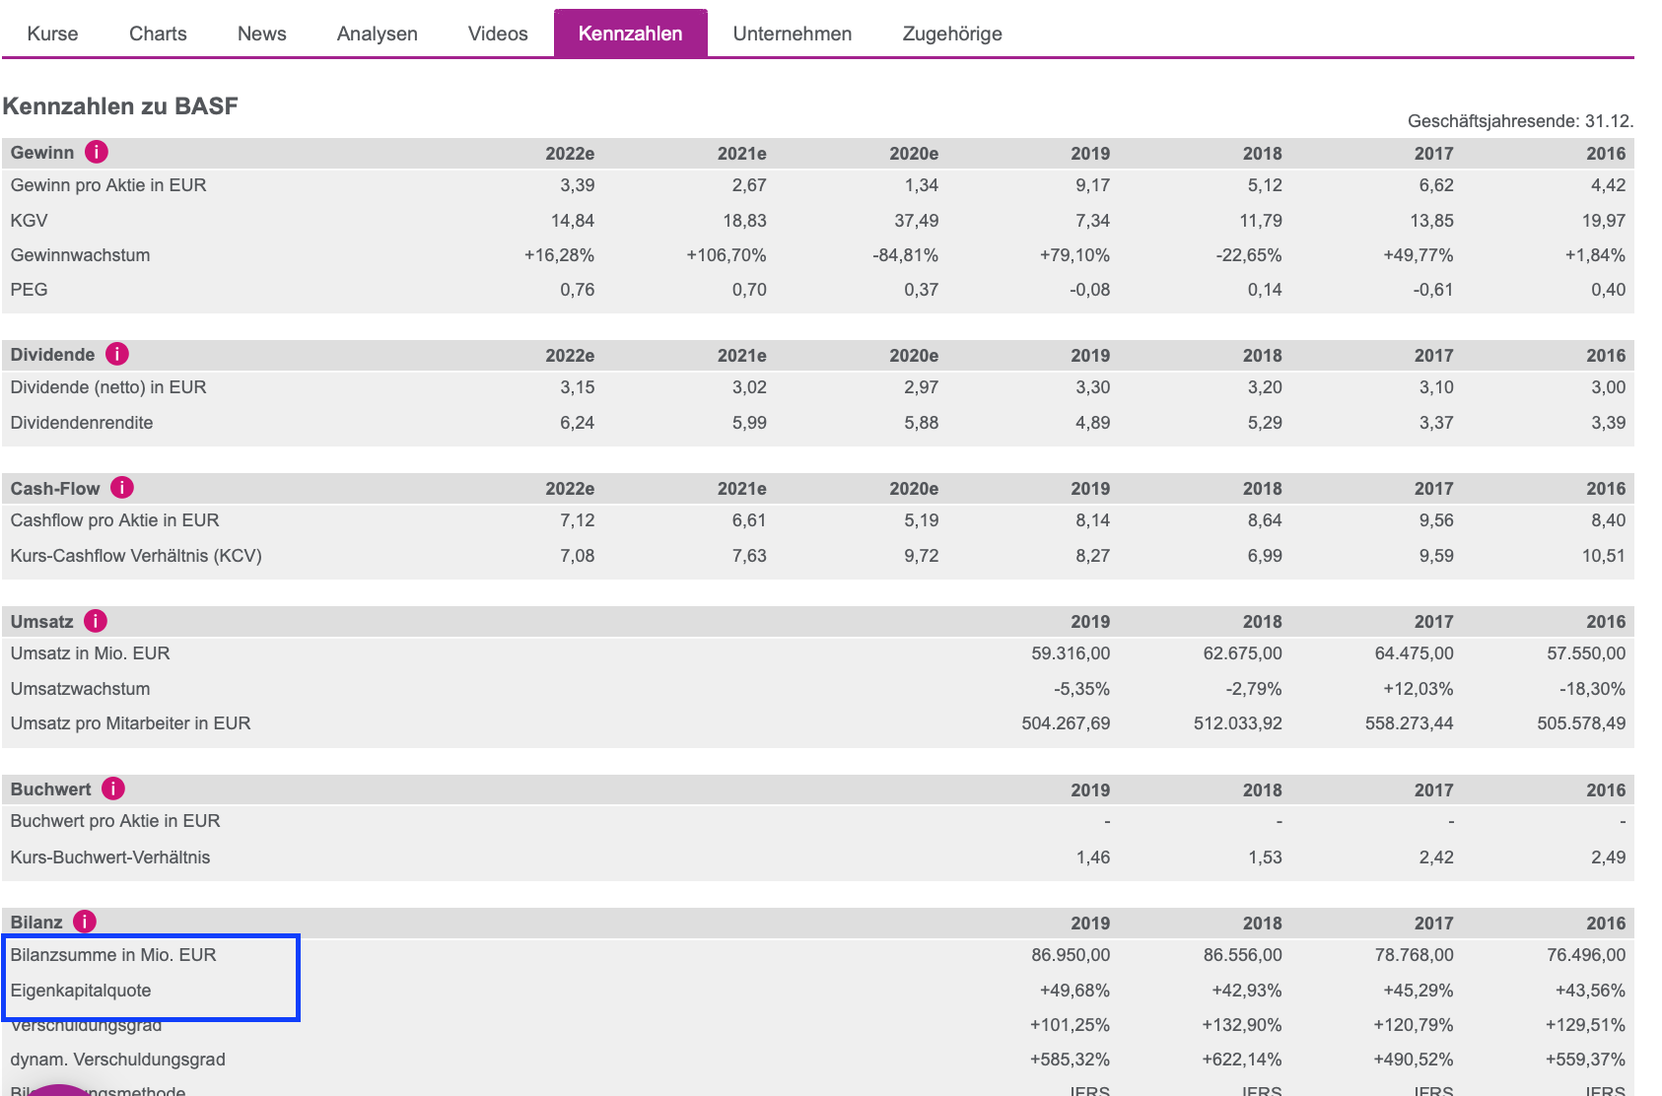Click the Gewinnwachstum value +106,70%
Screen dimensions: 1662x1096
(x=727, y=255)
